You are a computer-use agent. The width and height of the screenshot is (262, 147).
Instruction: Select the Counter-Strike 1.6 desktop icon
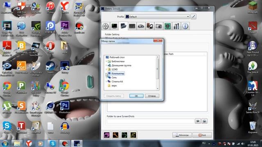click(x=253, y=89)
